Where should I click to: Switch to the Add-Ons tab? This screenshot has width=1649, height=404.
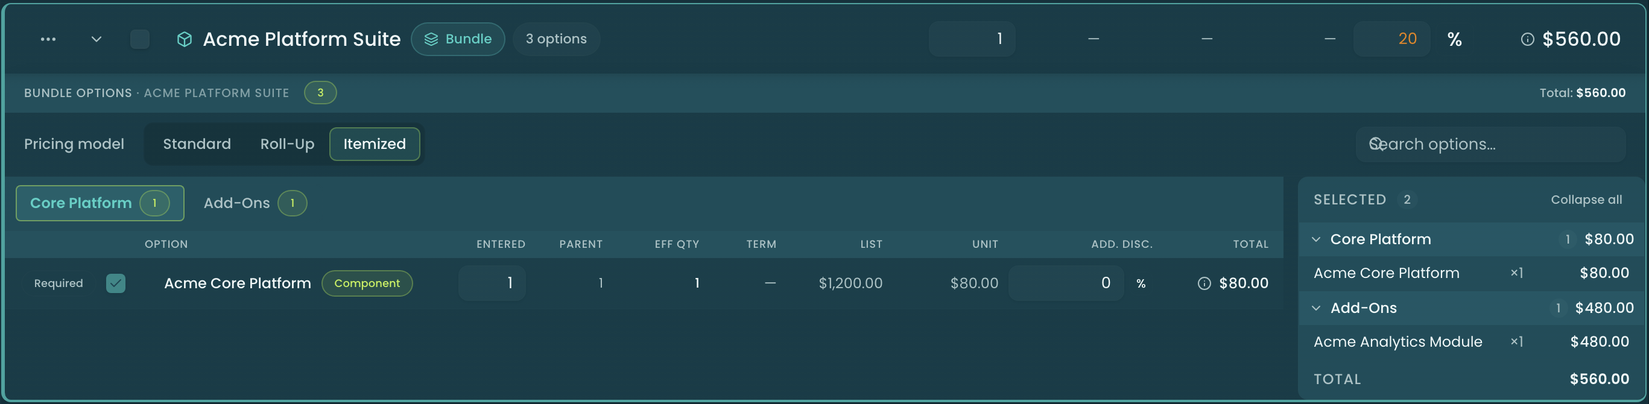point(255,203)
